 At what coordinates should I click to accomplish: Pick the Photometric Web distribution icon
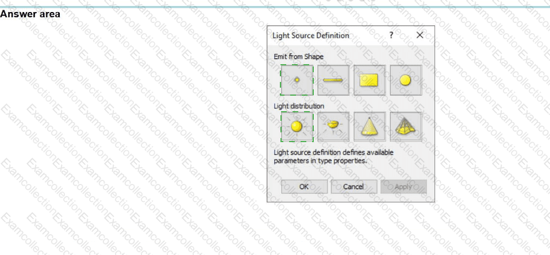tap(406, 127)
